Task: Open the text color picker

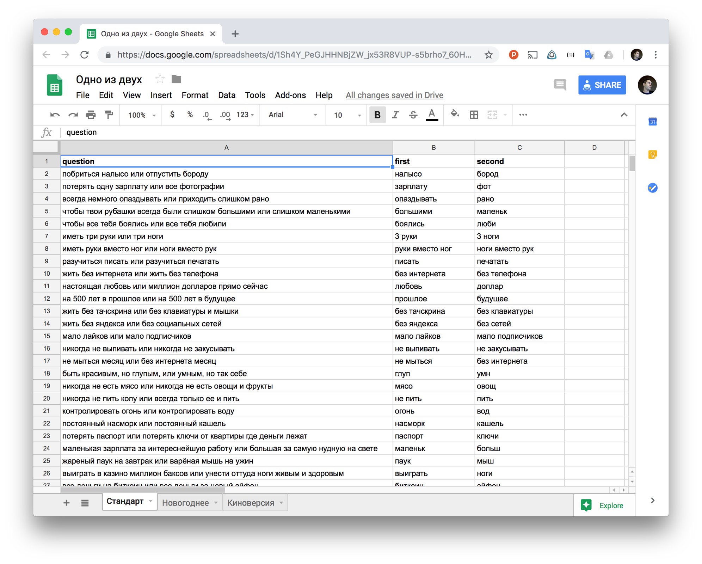Action: point(431,115)
